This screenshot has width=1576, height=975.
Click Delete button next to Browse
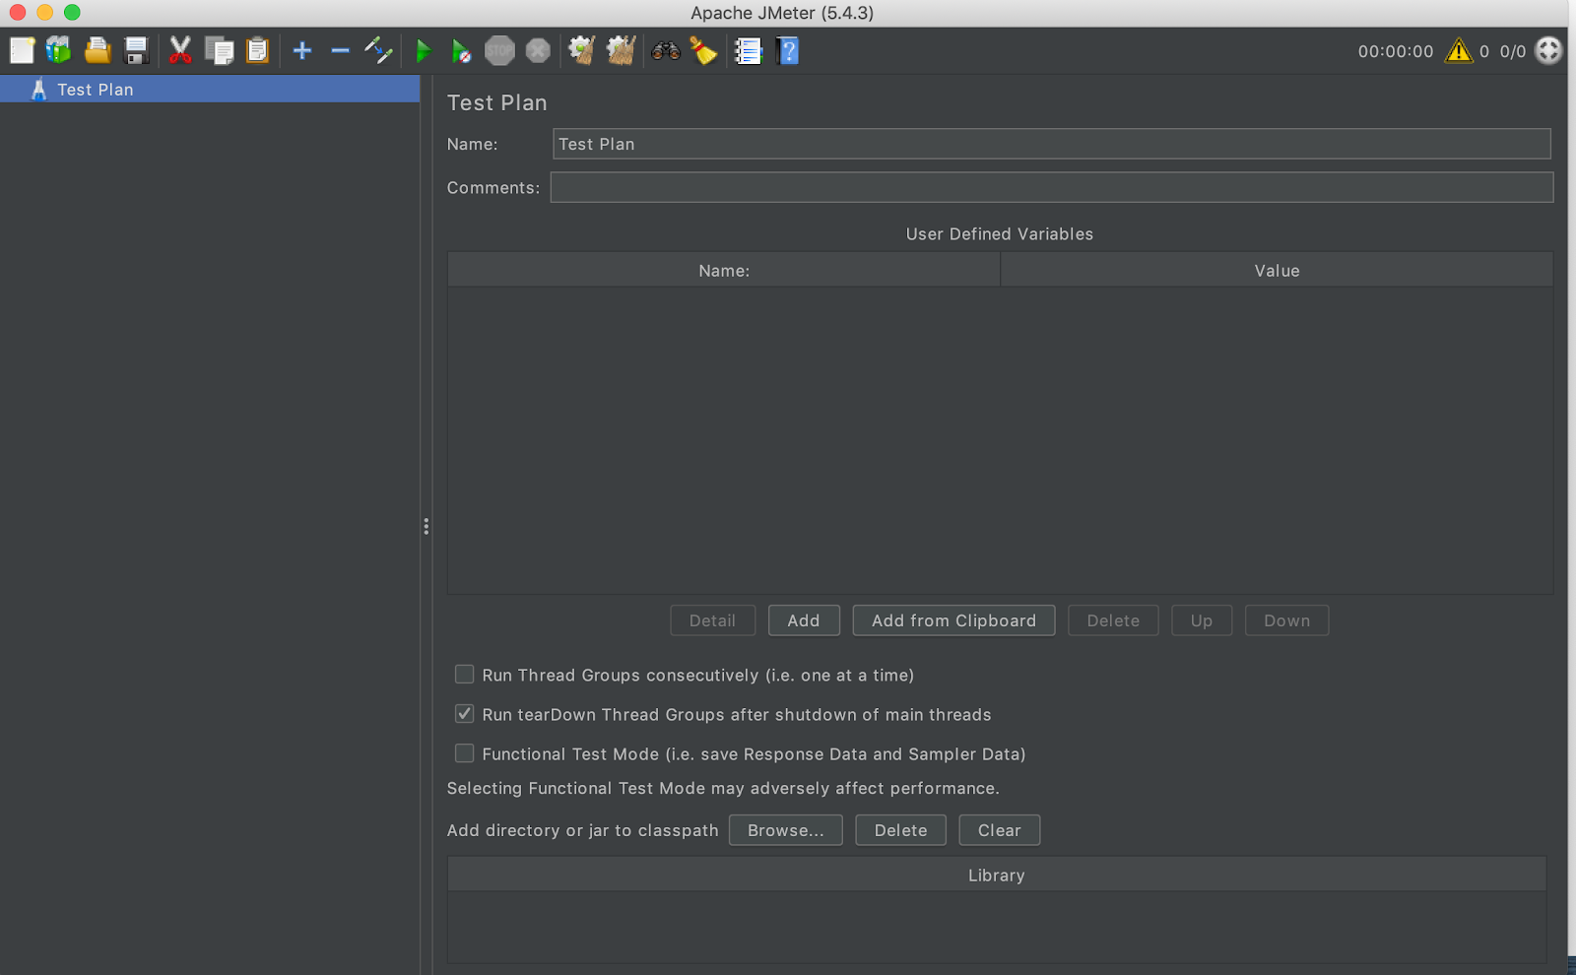tap(900, 830)
